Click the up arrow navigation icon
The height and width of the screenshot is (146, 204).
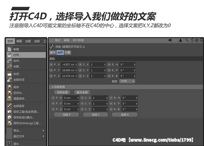tap(180, 40)
